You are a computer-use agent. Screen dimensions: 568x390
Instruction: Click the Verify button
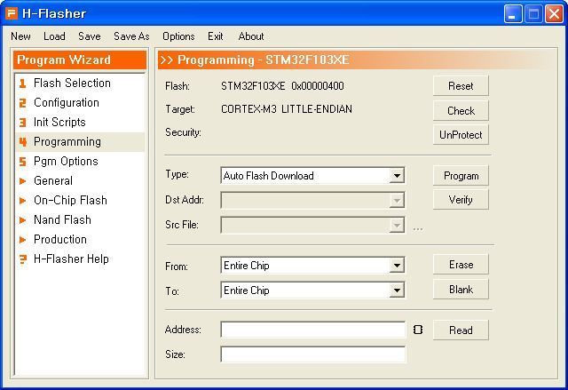pyautogui.click(x=461, y=200)
